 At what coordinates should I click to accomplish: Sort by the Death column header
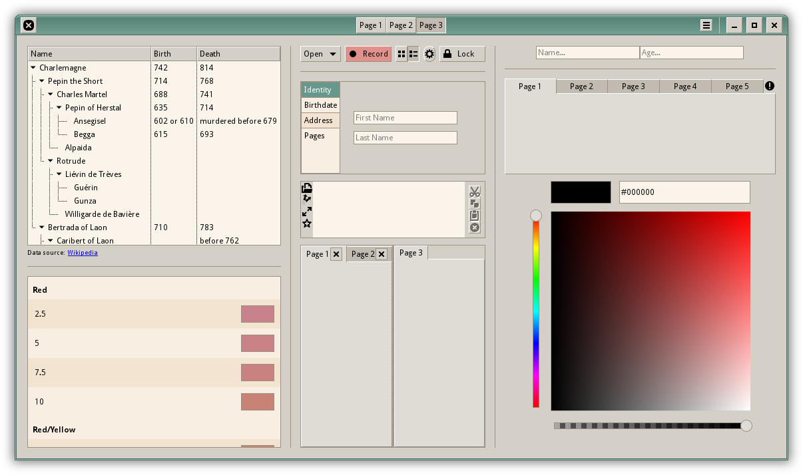click(x=238, y=54)
